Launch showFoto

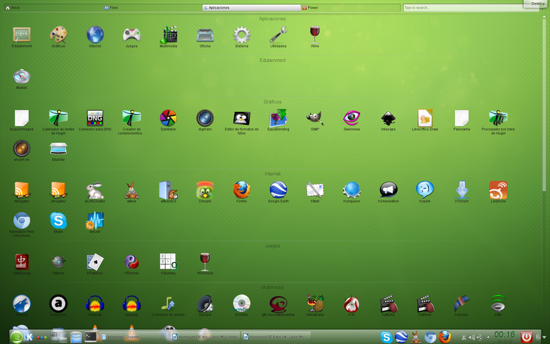[22, 150]
